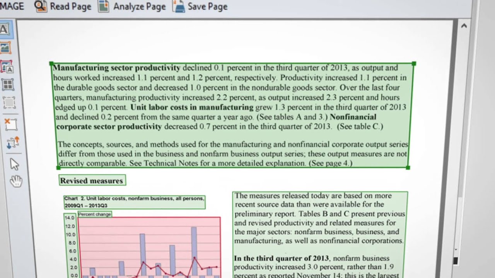Click the scrollbar down arrow

pyautogui.click(x=456, y=250)
